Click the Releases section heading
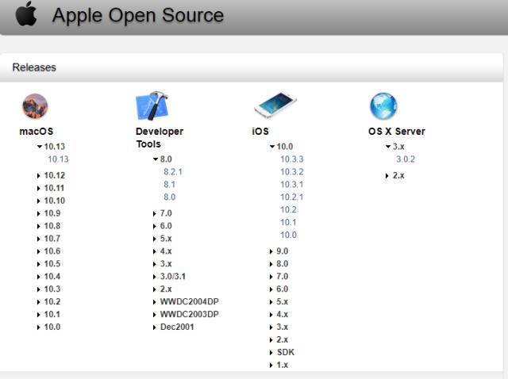This screenshot has height=379, width=508. point(34,67)
